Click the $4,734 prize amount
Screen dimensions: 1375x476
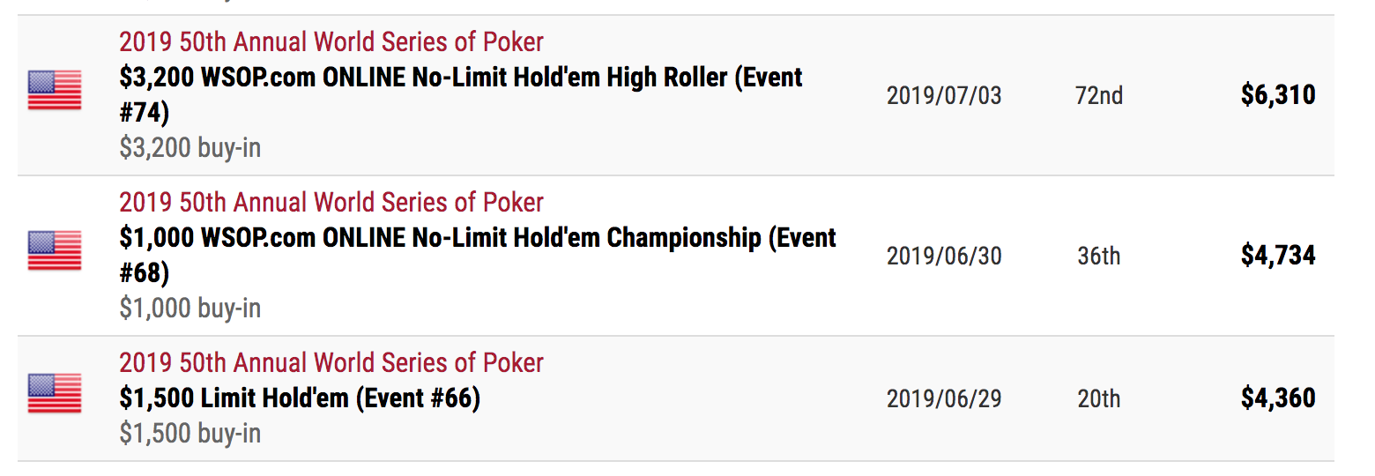click(x=1278, y=256)
